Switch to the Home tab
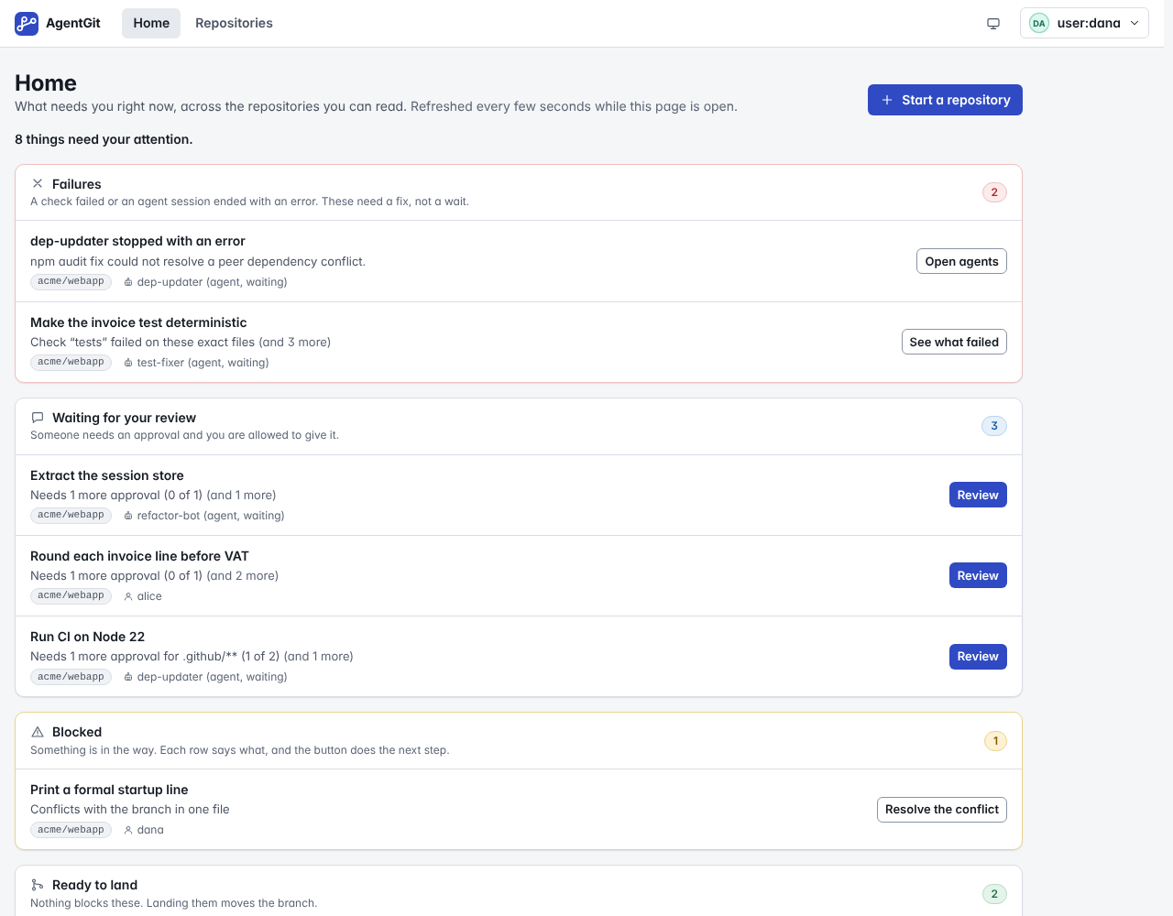The height and width of the screenshot is (916, 1173). click(x=151, y=23)
